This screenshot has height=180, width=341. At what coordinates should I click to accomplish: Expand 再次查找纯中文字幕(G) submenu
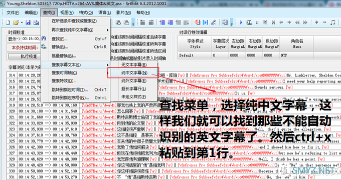(x=76, y=29)
